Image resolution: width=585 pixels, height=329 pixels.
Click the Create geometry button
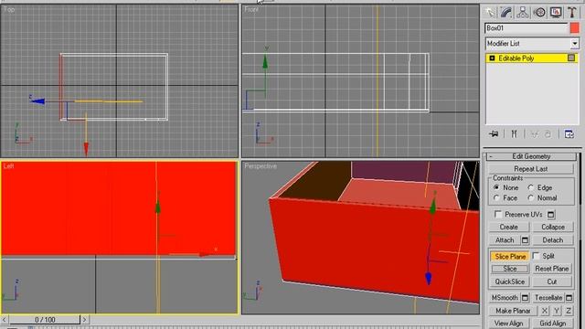(509, 227)
